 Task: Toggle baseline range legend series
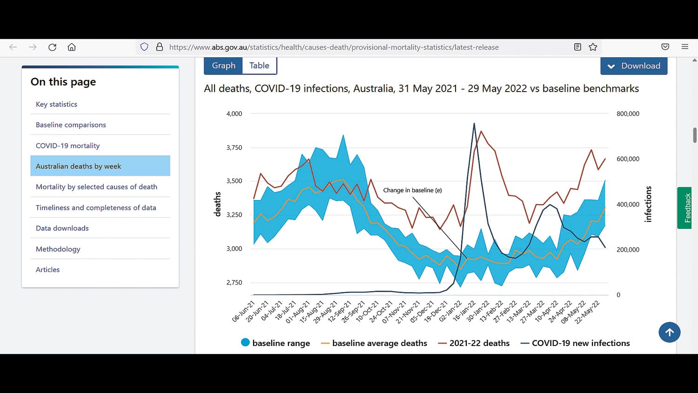pyautogui.click(x=275, y=343)
